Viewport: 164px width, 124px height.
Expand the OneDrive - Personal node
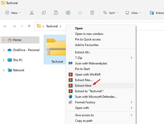click(4, 50)
